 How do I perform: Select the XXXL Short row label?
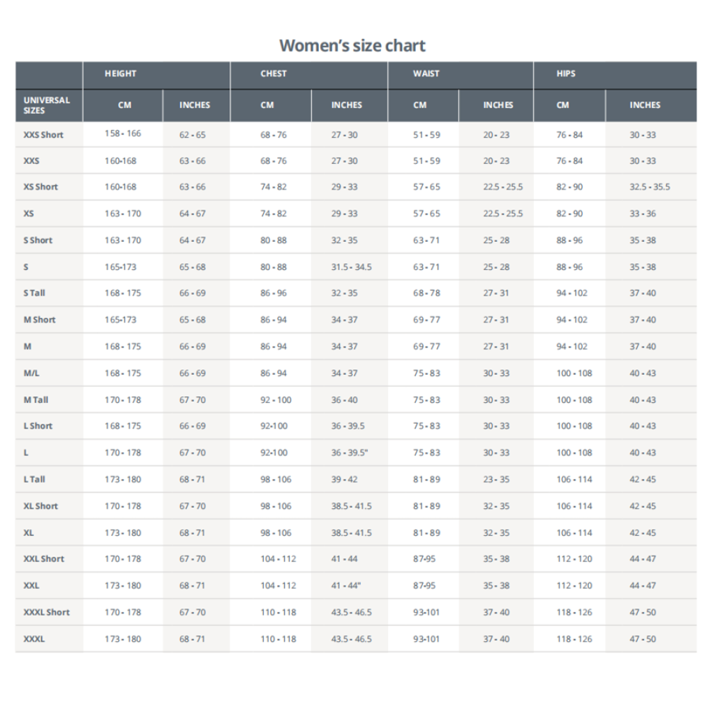click(x=47, y=612)
